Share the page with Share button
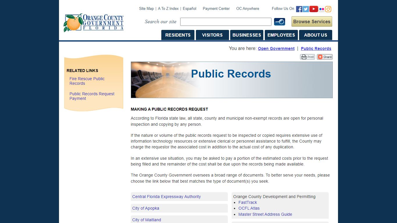 click(325, 57)
